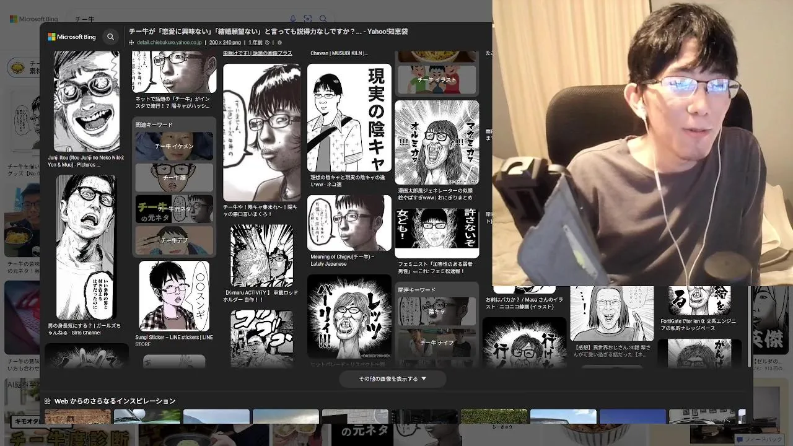Click caption チー牛や！陰キャ集まれ〜

pyautogui.click(x=260, y=211)
